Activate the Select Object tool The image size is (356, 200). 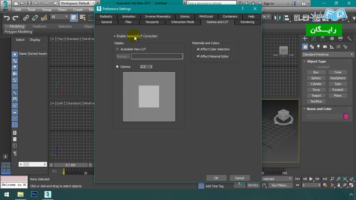coord(74,17)
